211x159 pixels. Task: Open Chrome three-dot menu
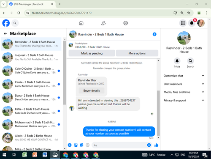[206, 13]
